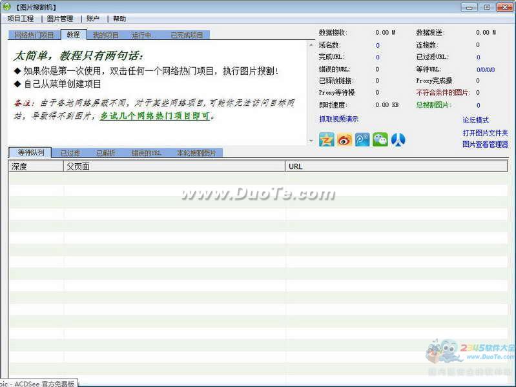
Task: Switch to the 已过滤 queue tab
Action: [x=70, y=153]
